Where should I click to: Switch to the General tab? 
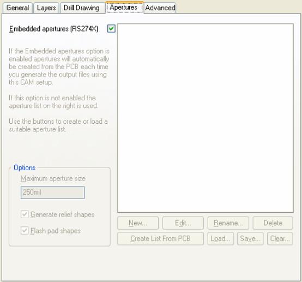coord(17,8)
